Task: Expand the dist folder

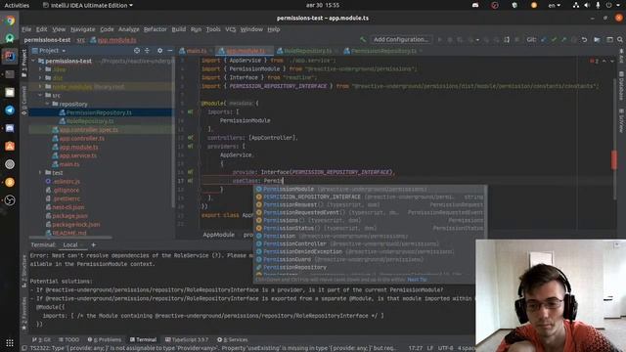Action: tap(40, 78)
